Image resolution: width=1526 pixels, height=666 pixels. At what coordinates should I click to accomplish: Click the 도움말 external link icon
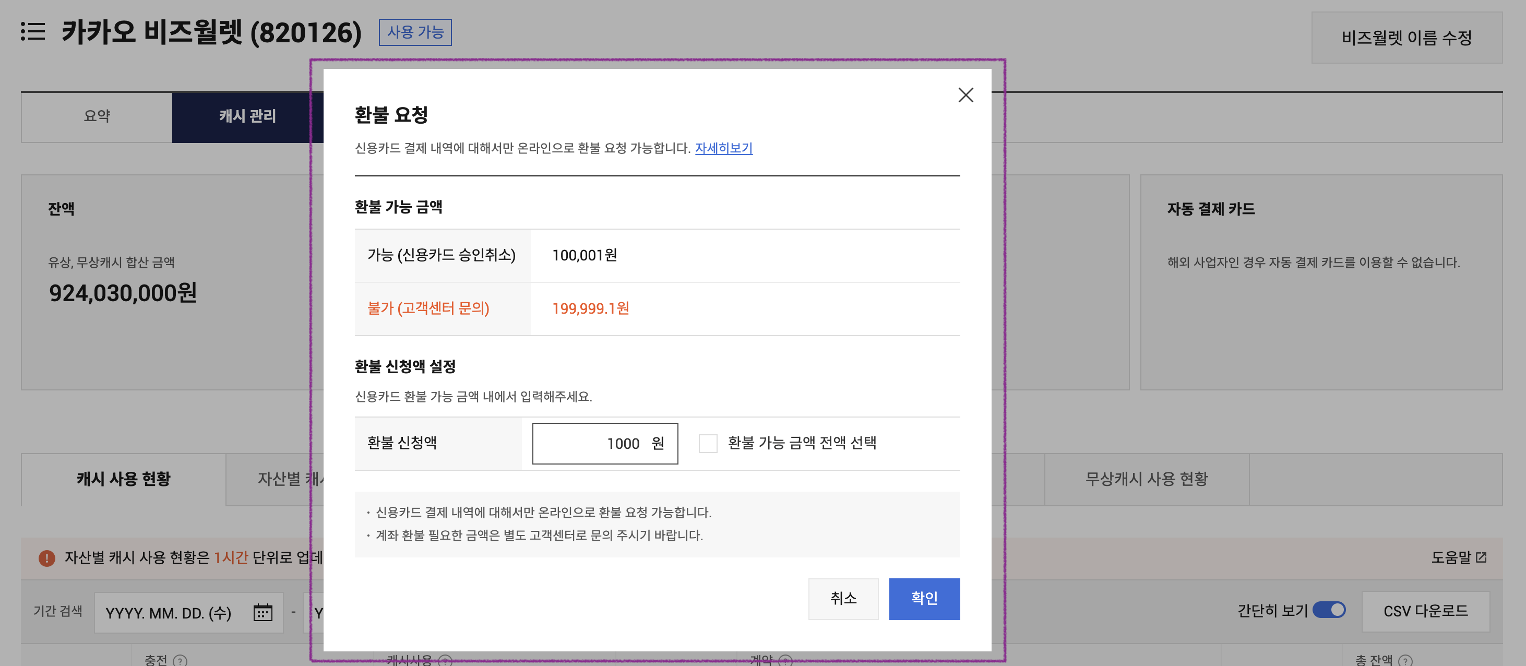click(1481, 557)
